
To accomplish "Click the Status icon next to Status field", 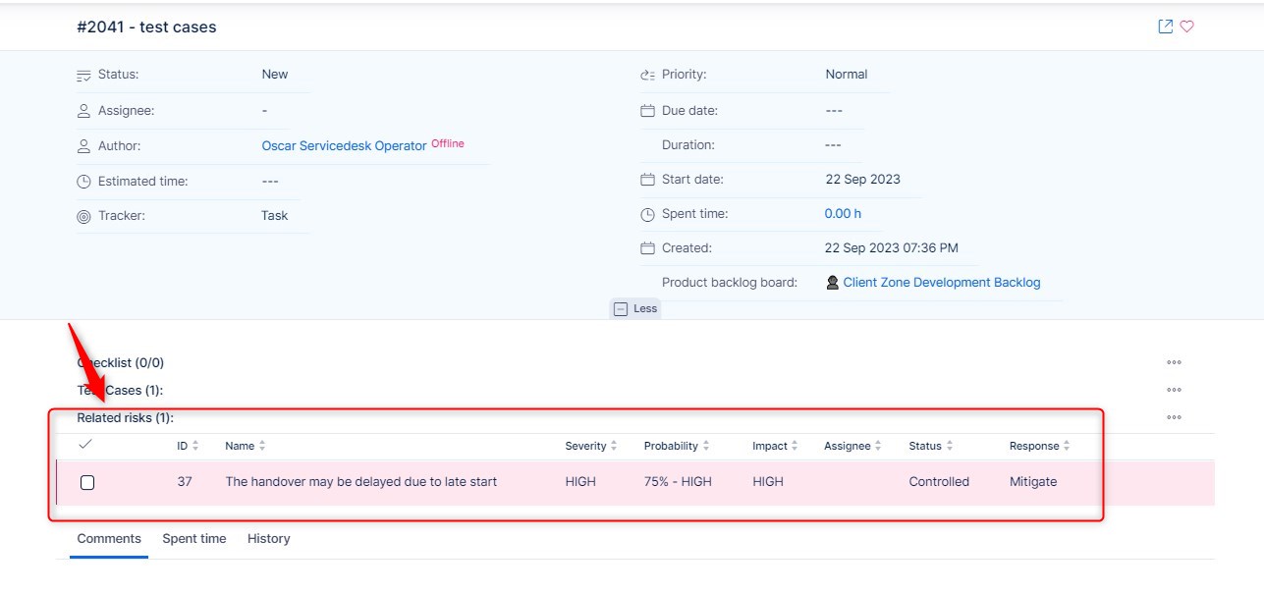I will pos(83,74).
